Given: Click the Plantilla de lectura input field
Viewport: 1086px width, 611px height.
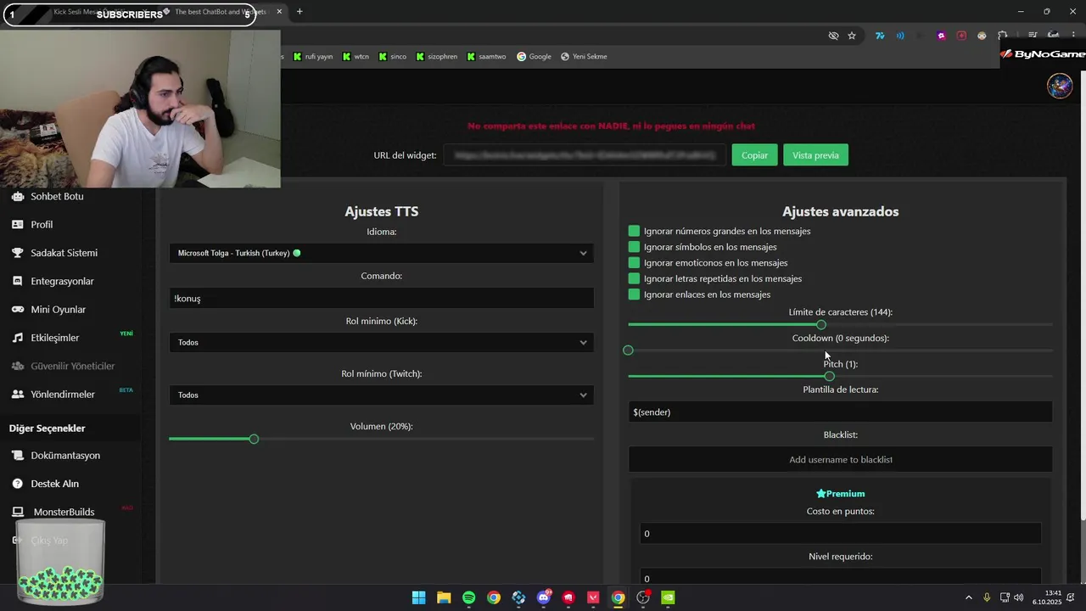Looking at the screenshot, I should tap(840, 412).
